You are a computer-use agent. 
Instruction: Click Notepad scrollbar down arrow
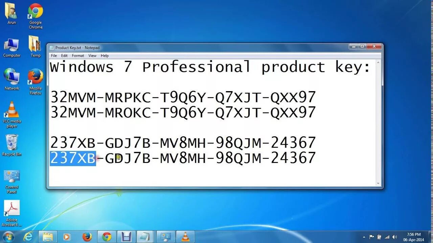[x=378, y=184]
